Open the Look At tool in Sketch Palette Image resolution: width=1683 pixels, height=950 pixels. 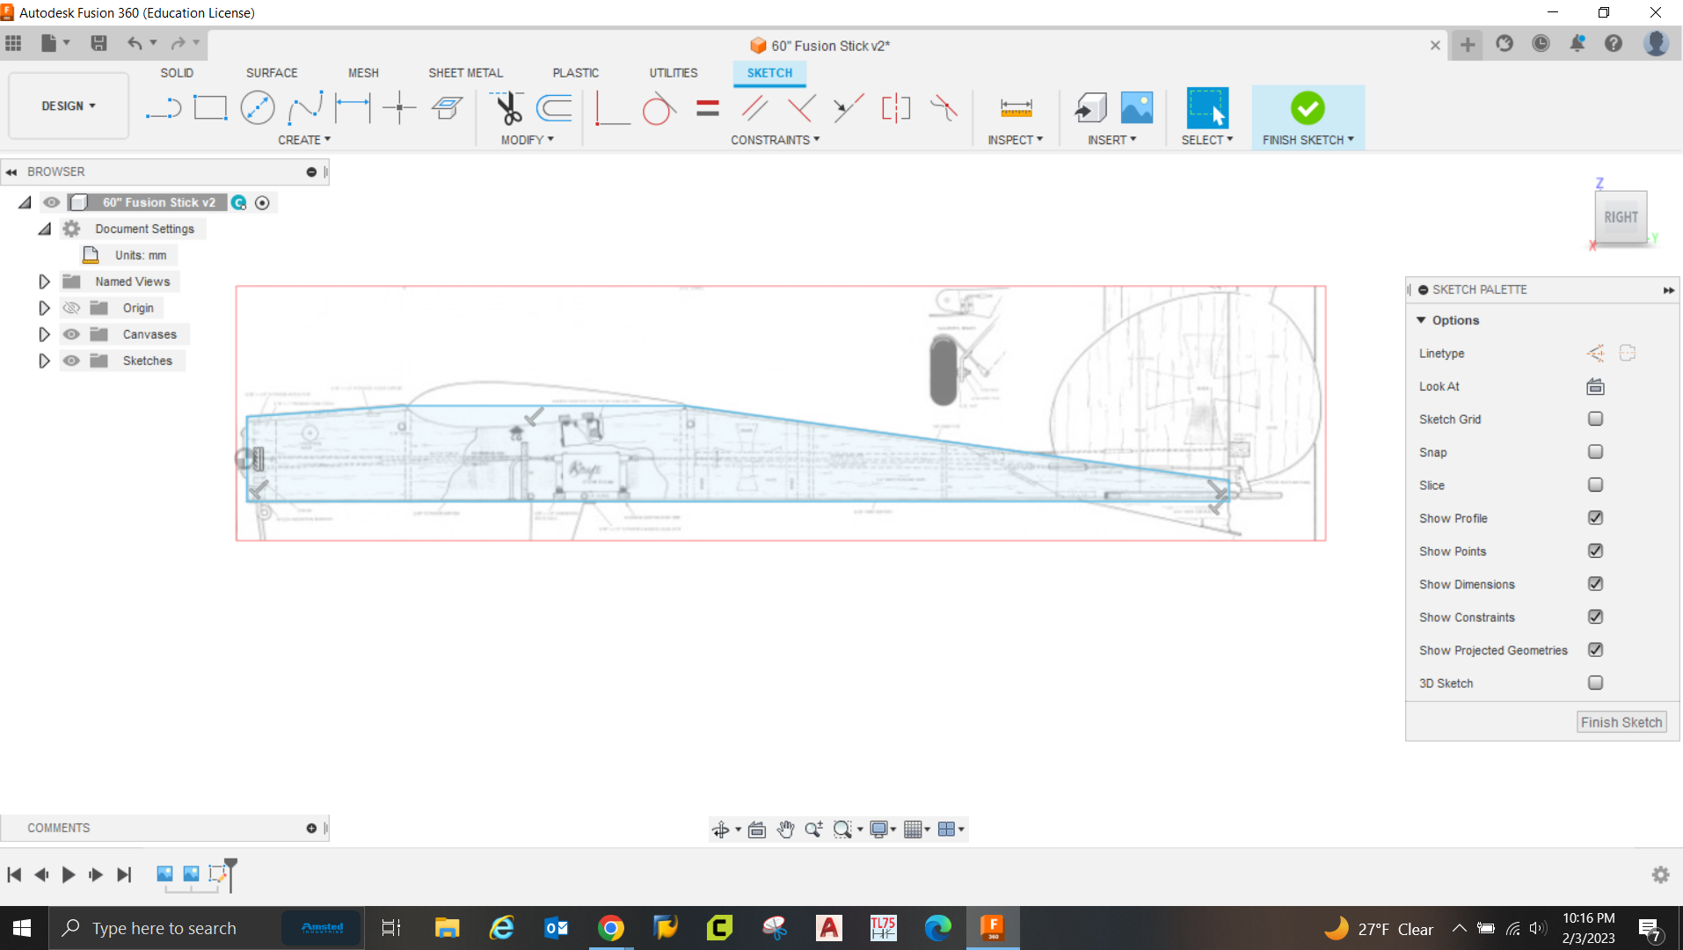[x=1595, y=386]
